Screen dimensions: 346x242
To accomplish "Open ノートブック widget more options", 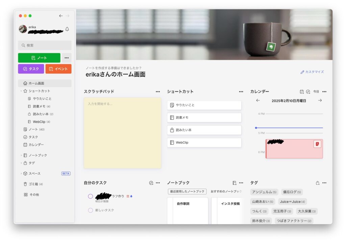I will click(241, 183).
